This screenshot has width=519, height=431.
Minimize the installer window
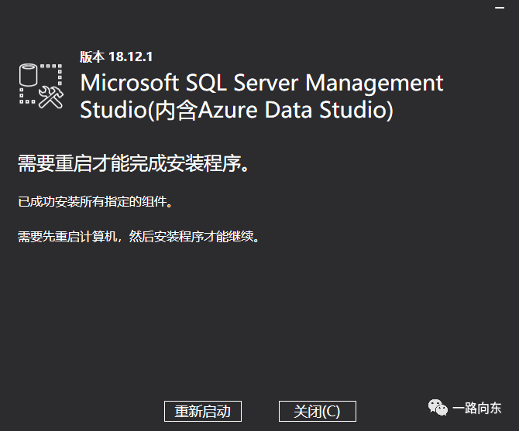pyautogui.click(x=500, y=8)
